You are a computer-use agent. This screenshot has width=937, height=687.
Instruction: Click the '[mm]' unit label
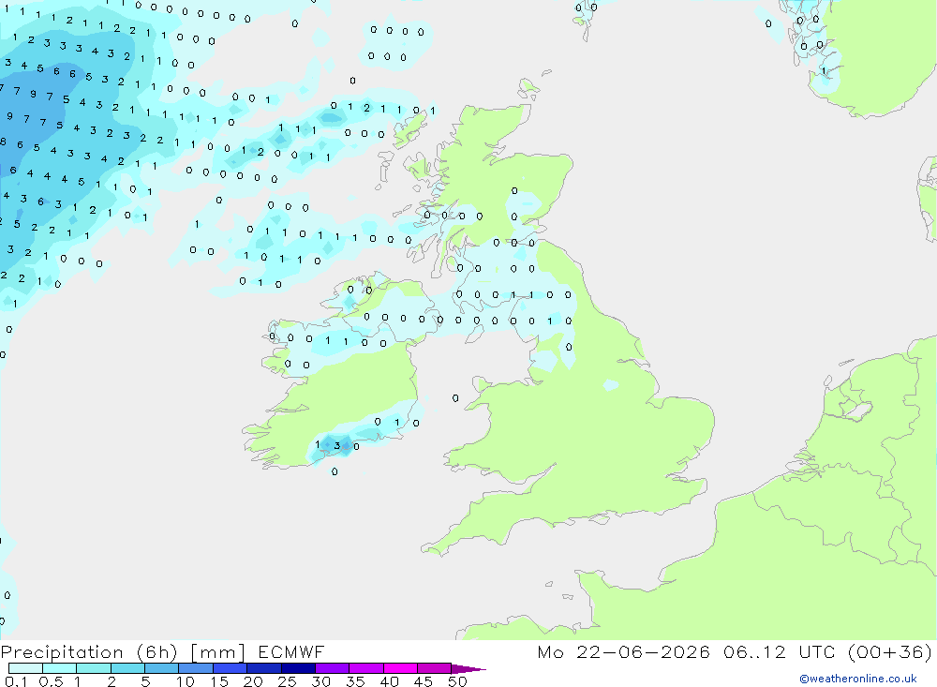[x=217, y=652]
